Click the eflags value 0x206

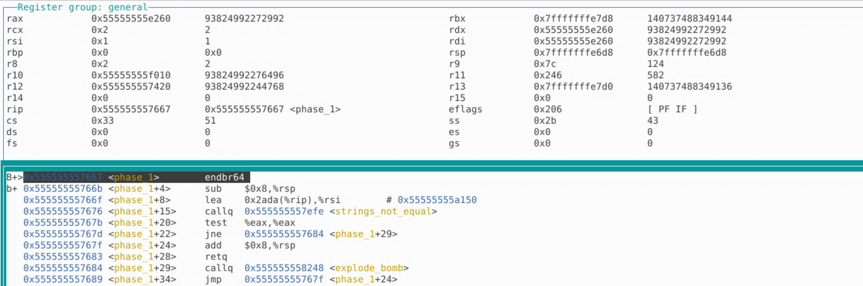[x=548, y=109]
